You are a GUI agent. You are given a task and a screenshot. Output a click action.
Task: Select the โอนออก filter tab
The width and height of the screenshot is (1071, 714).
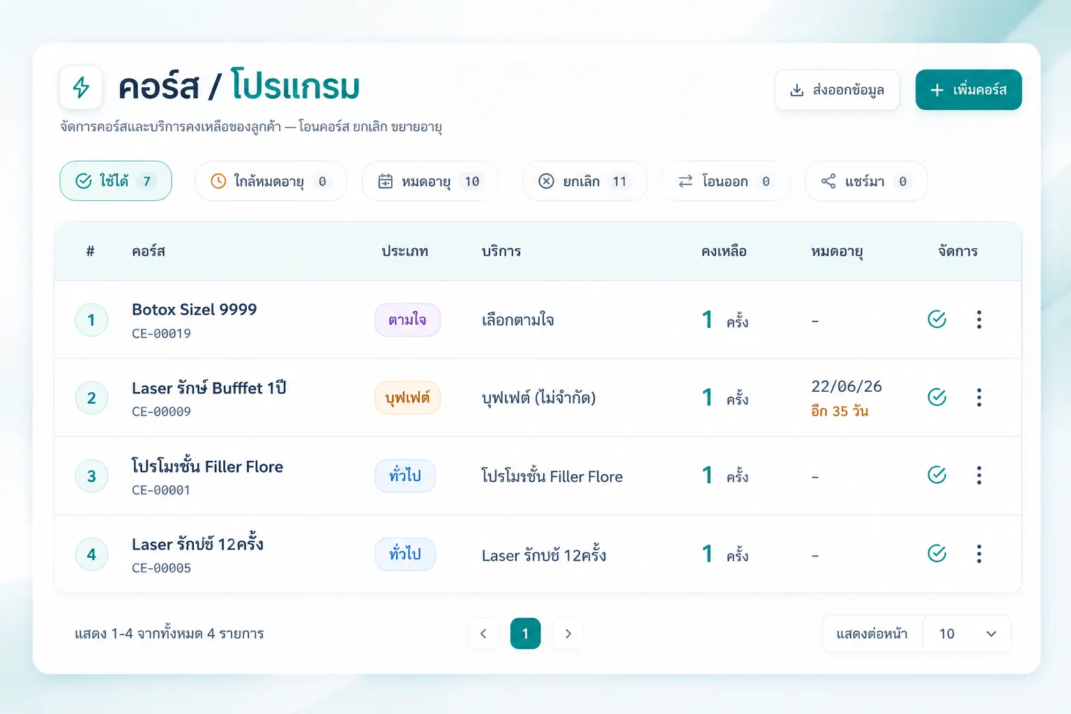coord(726,181)
